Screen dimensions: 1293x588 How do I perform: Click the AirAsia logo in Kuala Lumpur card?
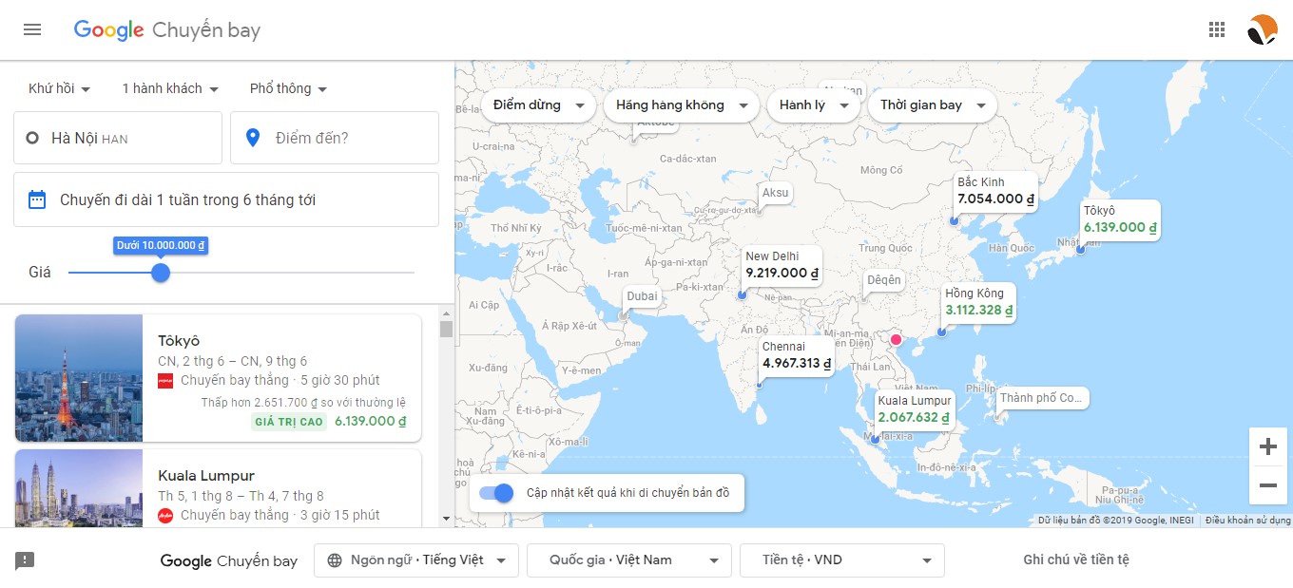165,516
